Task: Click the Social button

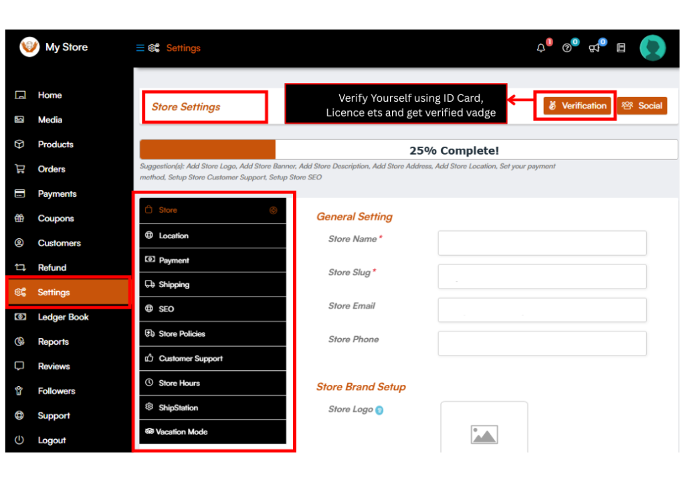Action: click(642, 106)
